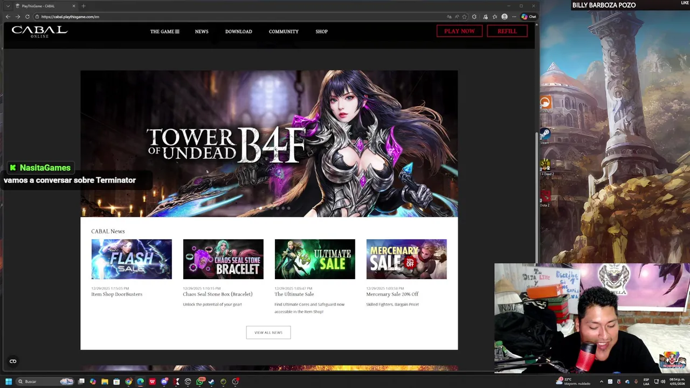Click the read aloud icon in address bar
Image resolution: width=690 pixels, height=388 pixels.
(x=457, y=17)
